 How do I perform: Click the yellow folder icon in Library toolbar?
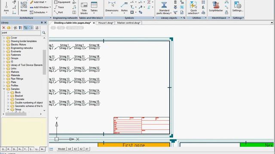[x=9, y=28]
